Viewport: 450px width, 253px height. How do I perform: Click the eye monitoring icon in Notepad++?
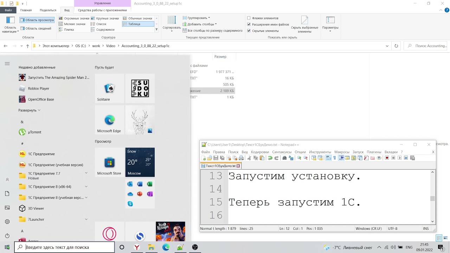[x=379, y=158]
